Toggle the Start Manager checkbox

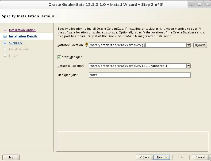click(x=59, y=57)
